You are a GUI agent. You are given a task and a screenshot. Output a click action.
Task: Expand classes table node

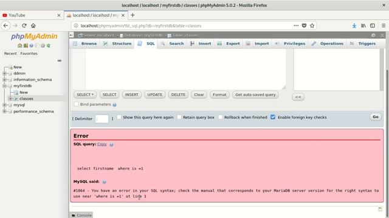pos(10,99)
